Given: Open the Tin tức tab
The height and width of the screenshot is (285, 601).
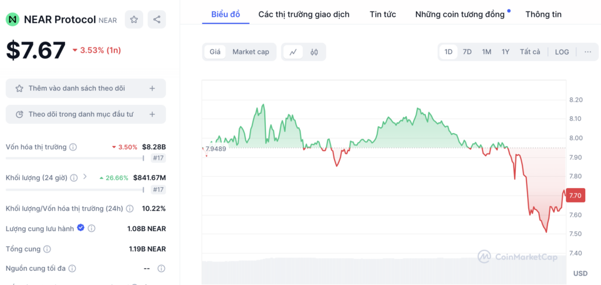Looking at the screenshot, I should pyautogui.click(x=383, y=15).
